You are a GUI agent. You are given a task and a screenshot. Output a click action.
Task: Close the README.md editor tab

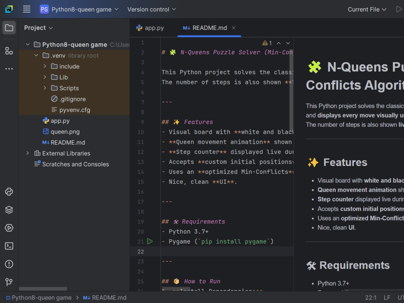point(234,28)
